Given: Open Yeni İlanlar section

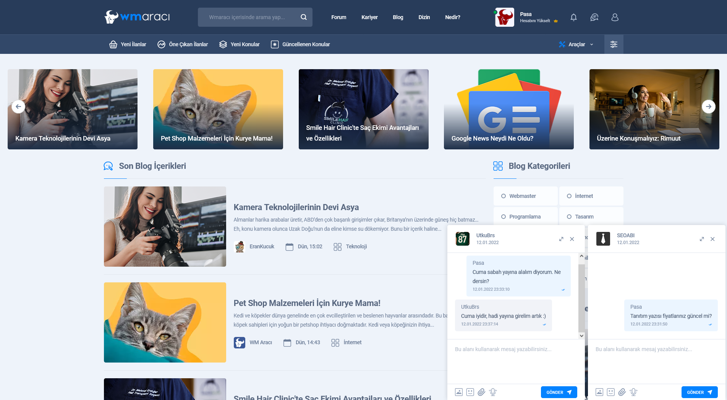Looking at the screenshot, I should (x=128, y=44).
